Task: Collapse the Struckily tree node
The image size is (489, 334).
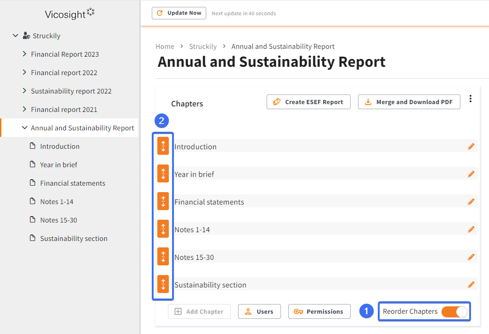Action: click(15, 35)
